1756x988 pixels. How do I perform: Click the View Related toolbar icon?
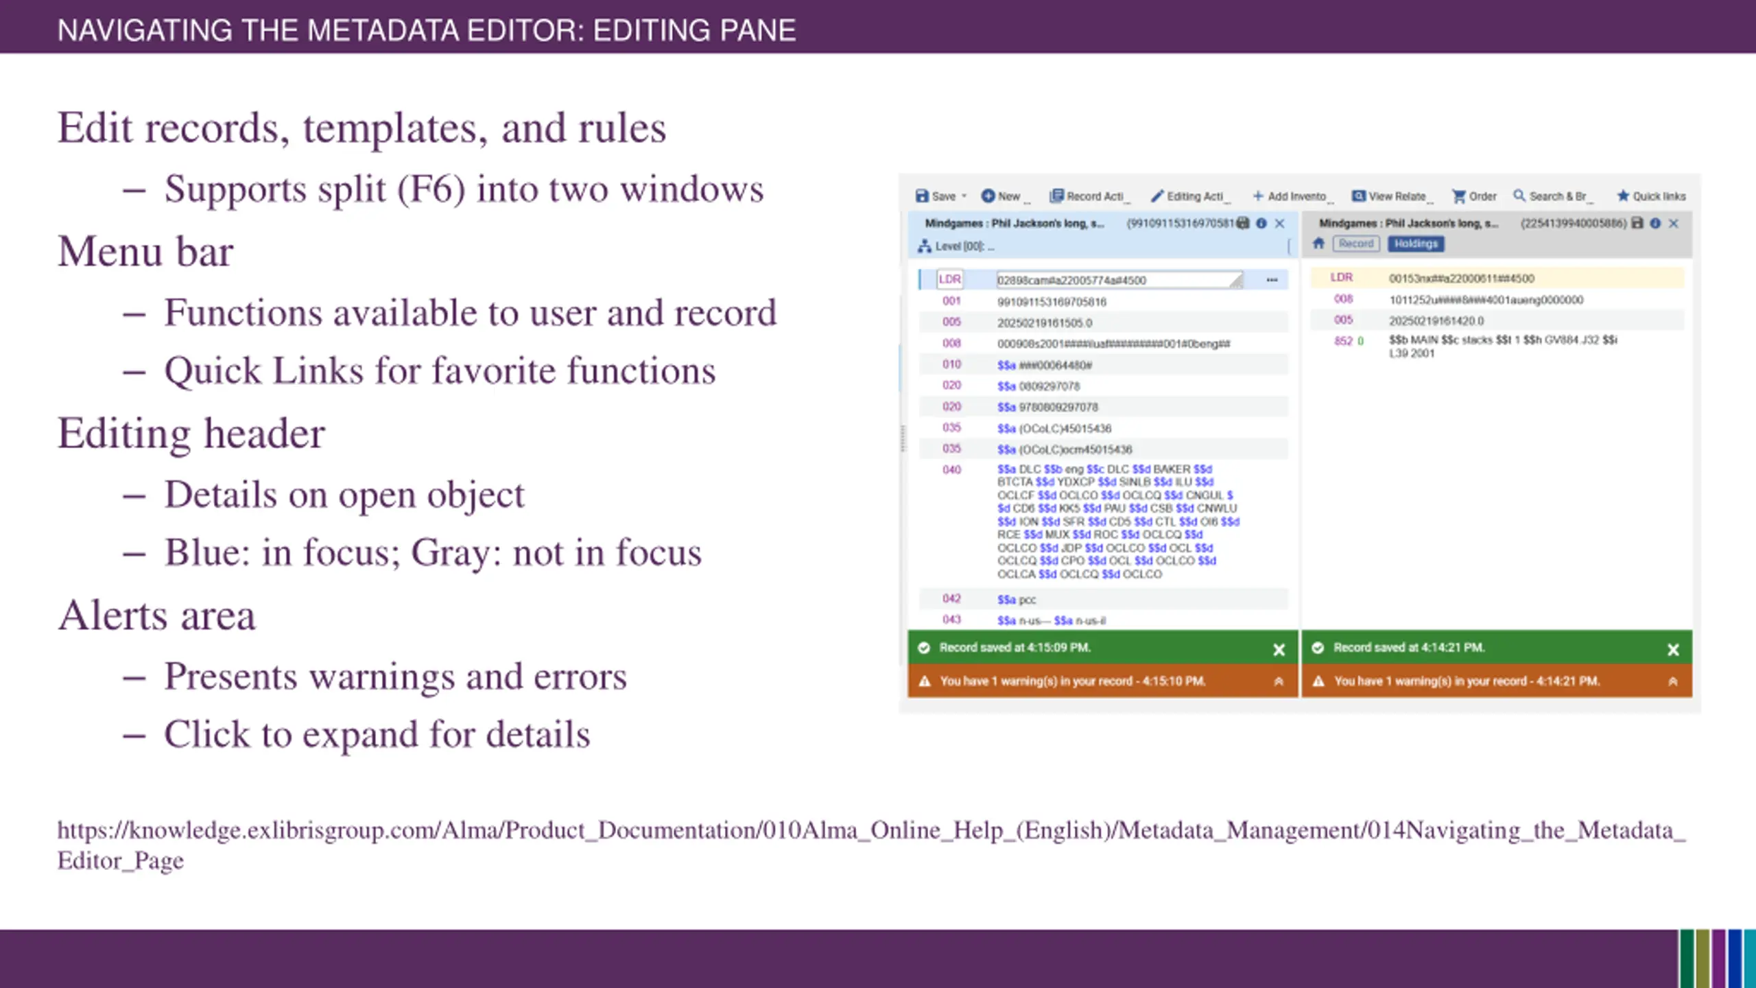point(1358,196)
